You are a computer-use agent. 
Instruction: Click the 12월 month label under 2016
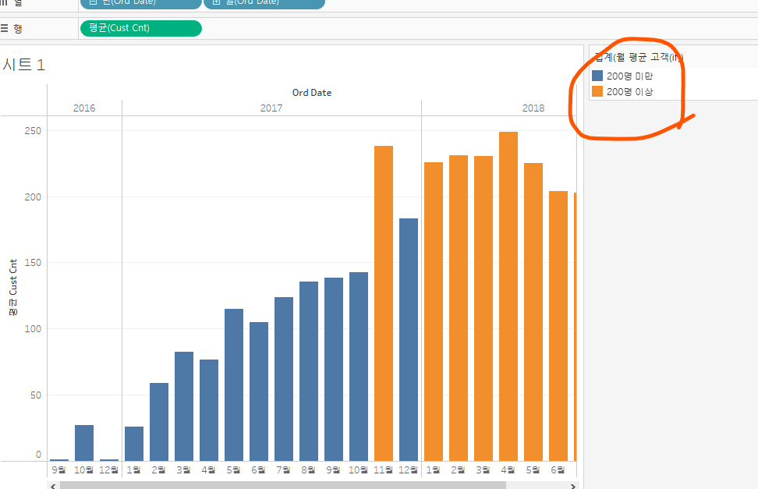click(x=108, y=470)
